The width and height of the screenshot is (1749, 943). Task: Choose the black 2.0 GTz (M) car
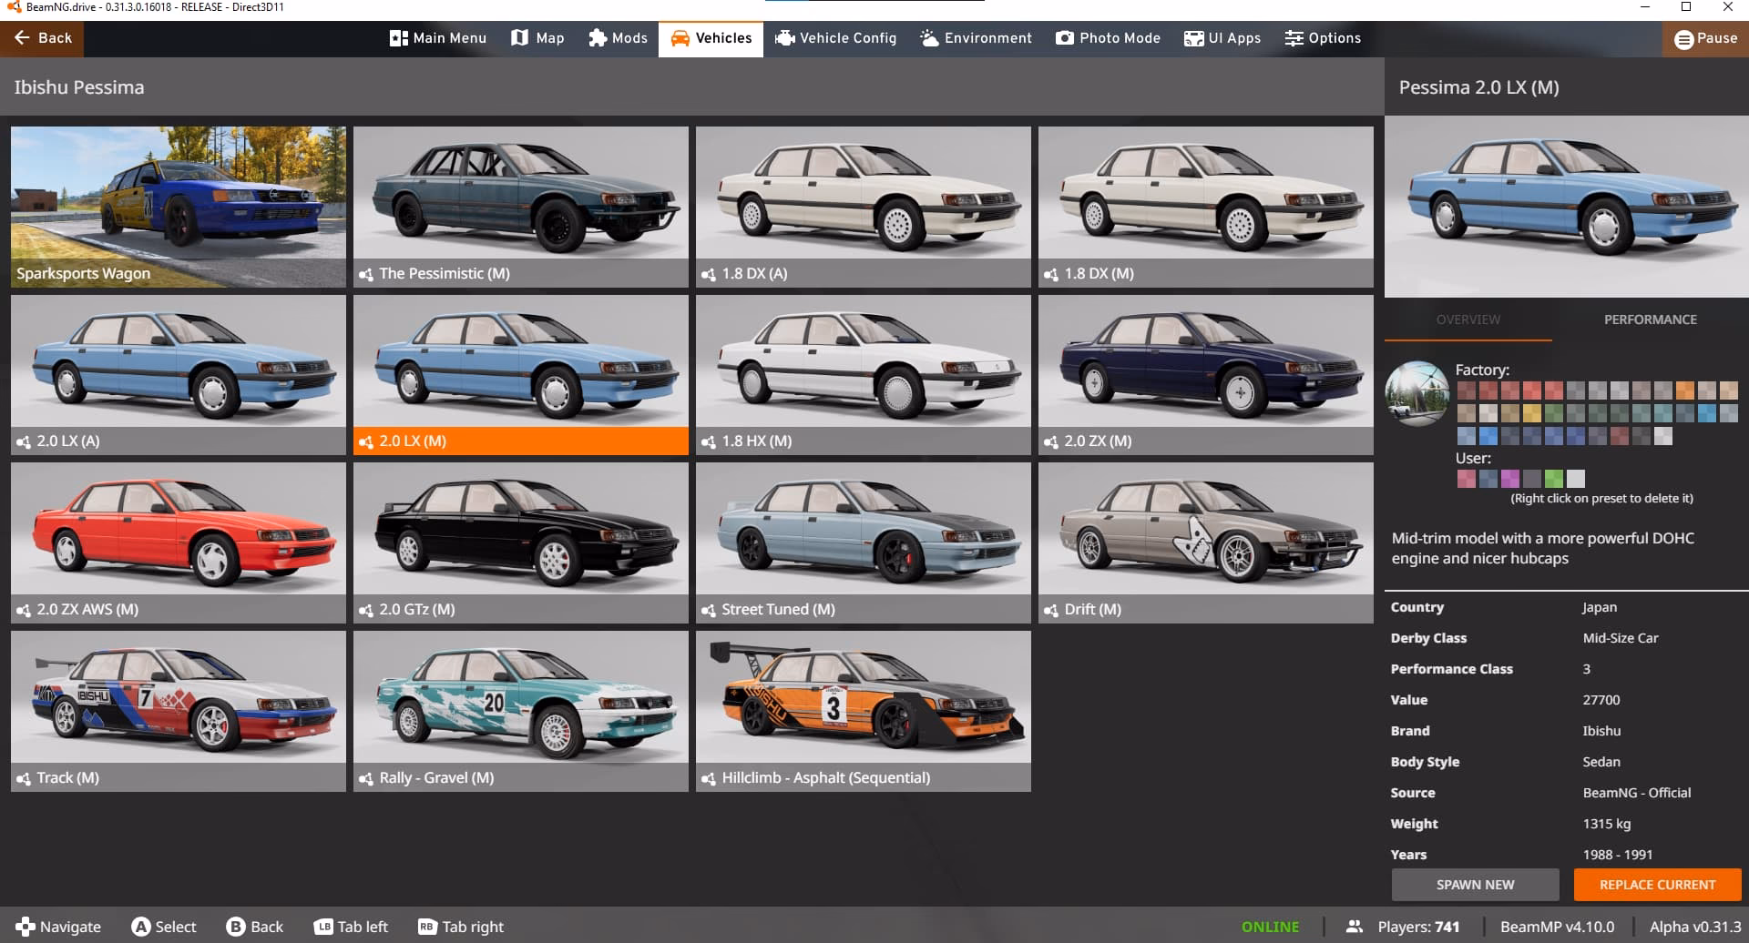coord(521,542)
